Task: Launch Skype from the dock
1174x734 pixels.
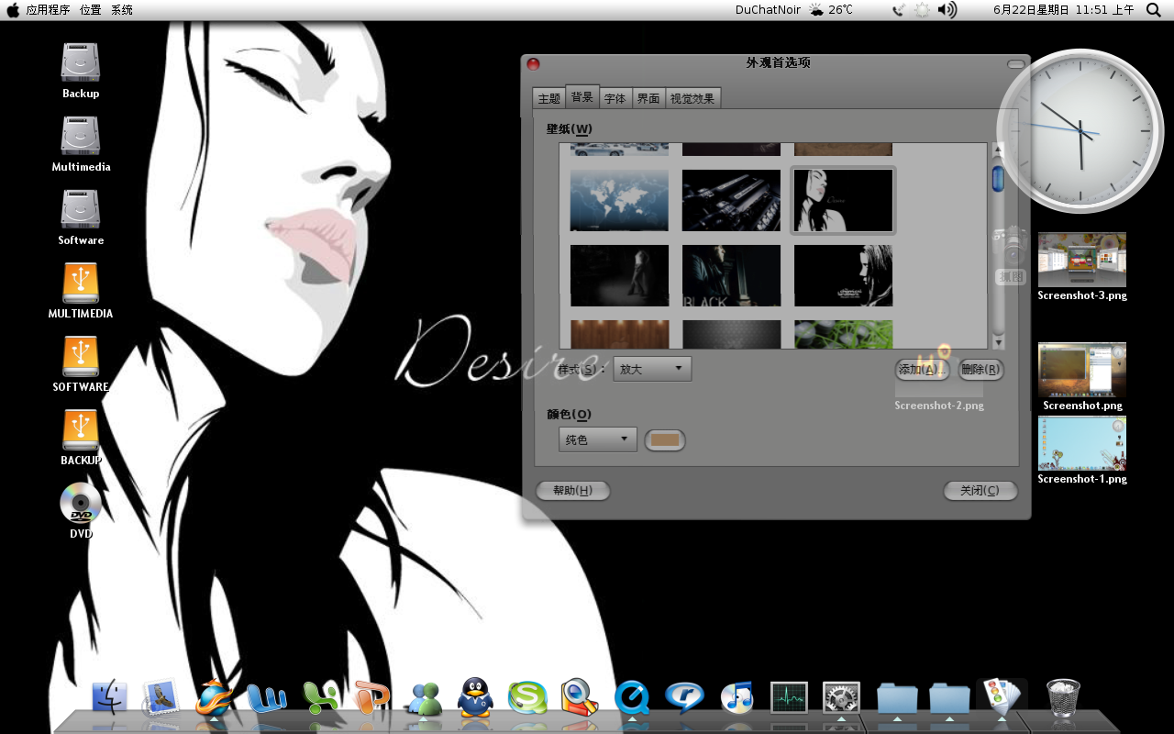Action: point(527,698)
